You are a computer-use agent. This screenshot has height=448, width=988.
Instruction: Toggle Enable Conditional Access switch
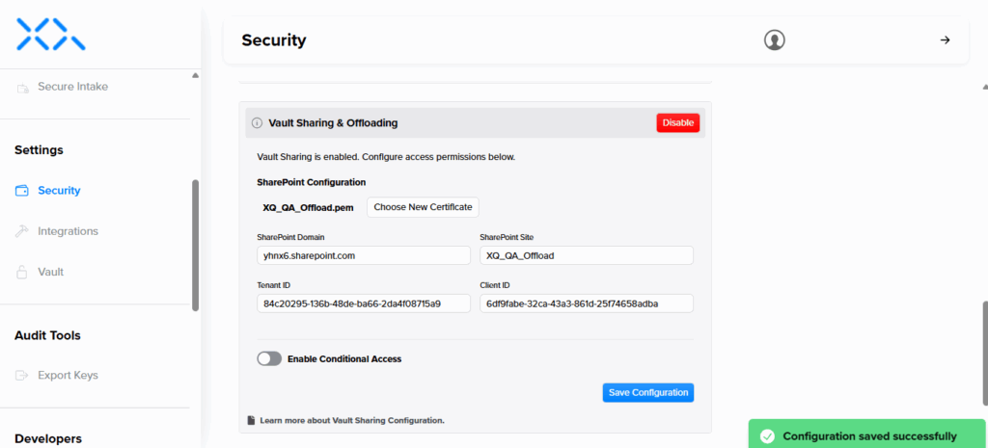(x=269, y=358)
